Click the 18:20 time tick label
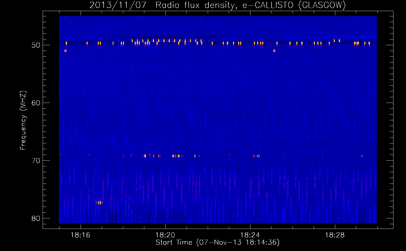 click(165, 235)
